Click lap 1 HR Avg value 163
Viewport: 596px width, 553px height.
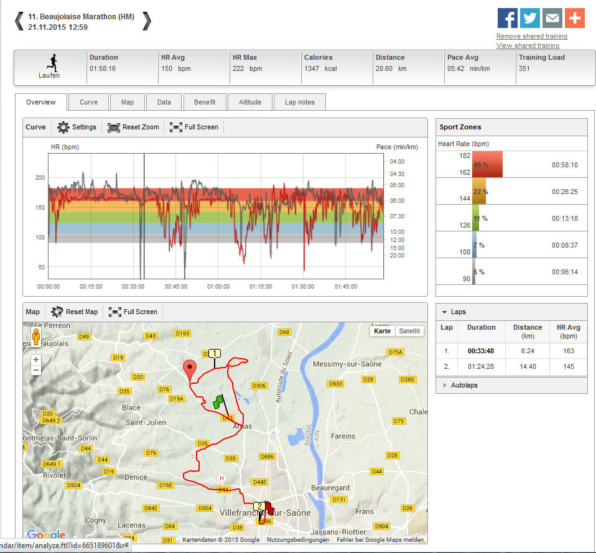[x=568, y=351]
